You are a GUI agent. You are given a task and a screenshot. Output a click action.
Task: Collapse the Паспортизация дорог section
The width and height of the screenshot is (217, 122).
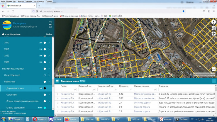coord(49,69)
